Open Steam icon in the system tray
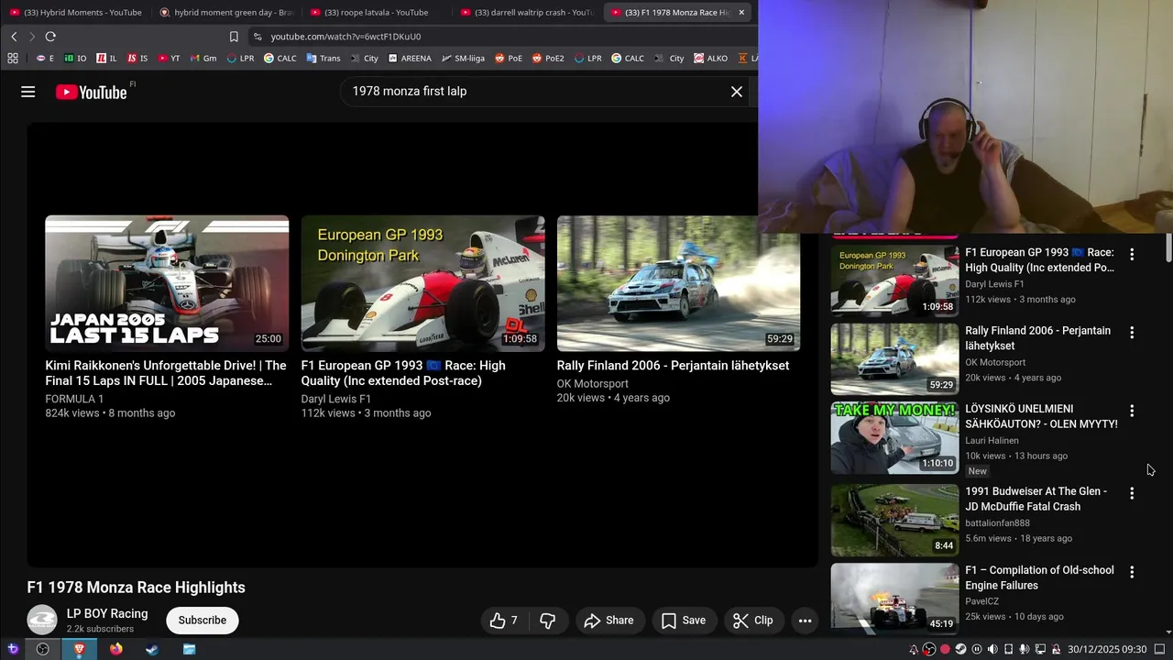 click(x=960, y=649)
